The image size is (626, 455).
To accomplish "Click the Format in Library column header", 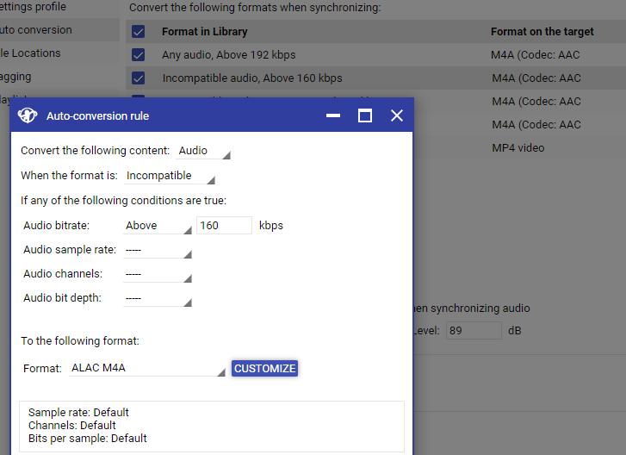I will pyautogui.click(x=204, y=32).
